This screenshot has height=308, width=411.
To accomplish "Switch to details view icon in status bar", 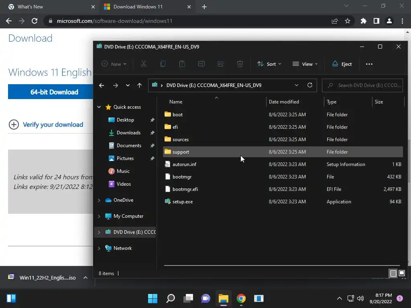I will click(393, 274).
